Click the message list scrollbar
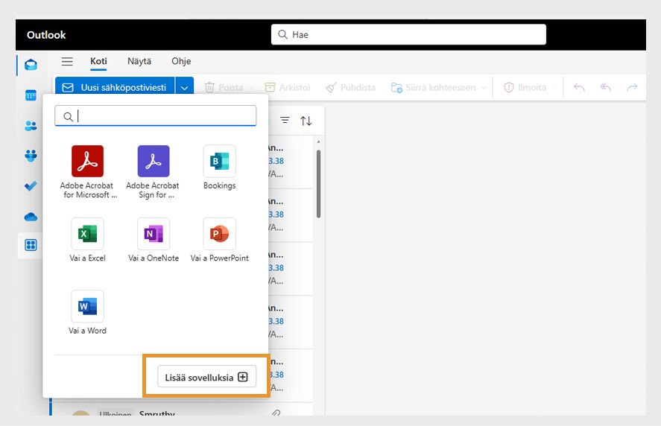The height and width of the screenshot is (426, 661). (318, 184)
